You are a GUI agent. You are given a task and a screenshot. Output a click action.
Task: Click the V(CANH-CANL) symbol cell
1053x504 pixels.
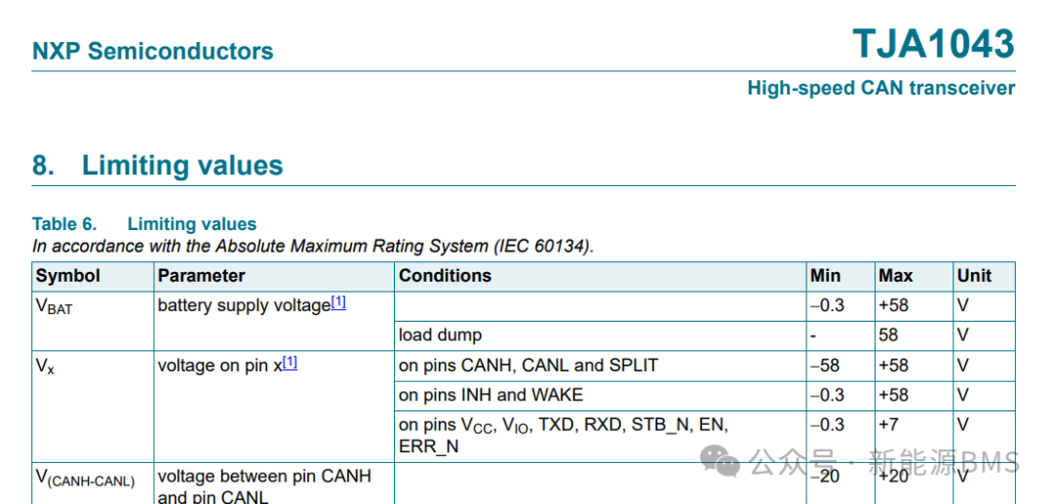pyautogui.click(x=86, y=478)
